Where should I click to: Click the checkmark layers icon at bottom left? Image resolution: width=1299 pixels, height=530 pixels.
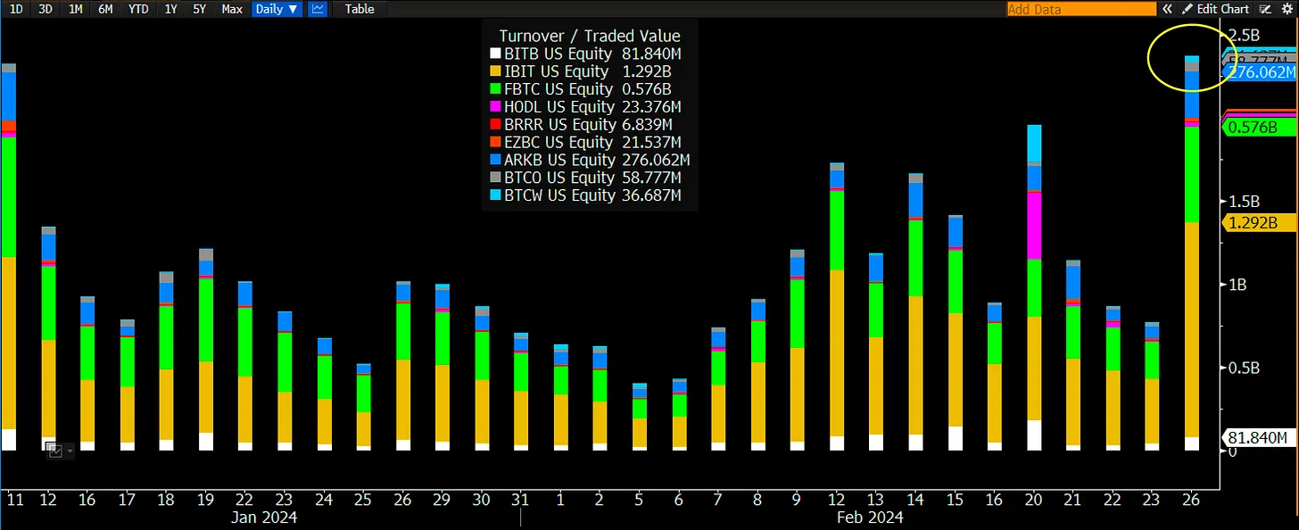(54, 451)
